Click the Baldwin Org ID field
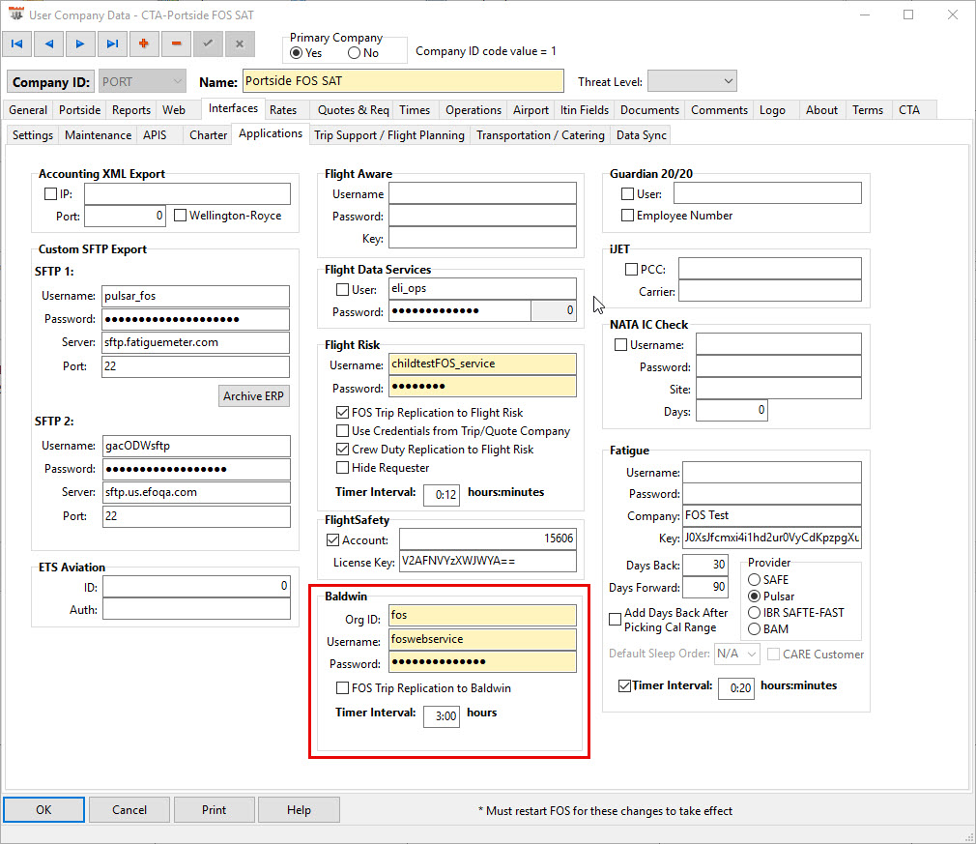This screenshot has height=844, width=976. point(482,616)
